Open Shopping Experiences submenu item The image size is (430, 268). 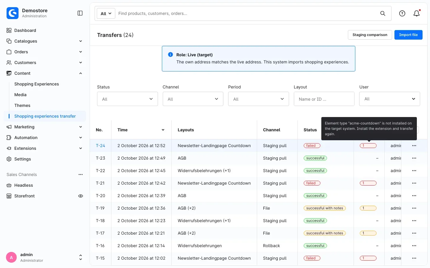pyautogui.click(x=37, y=84)
